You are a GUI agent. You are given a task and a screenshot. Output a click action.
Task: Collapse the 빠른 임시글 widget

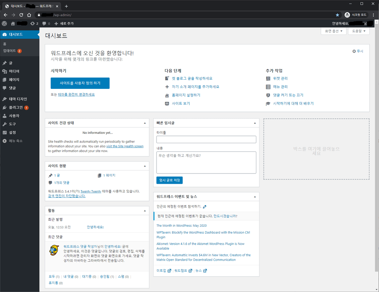pos(255,123)
